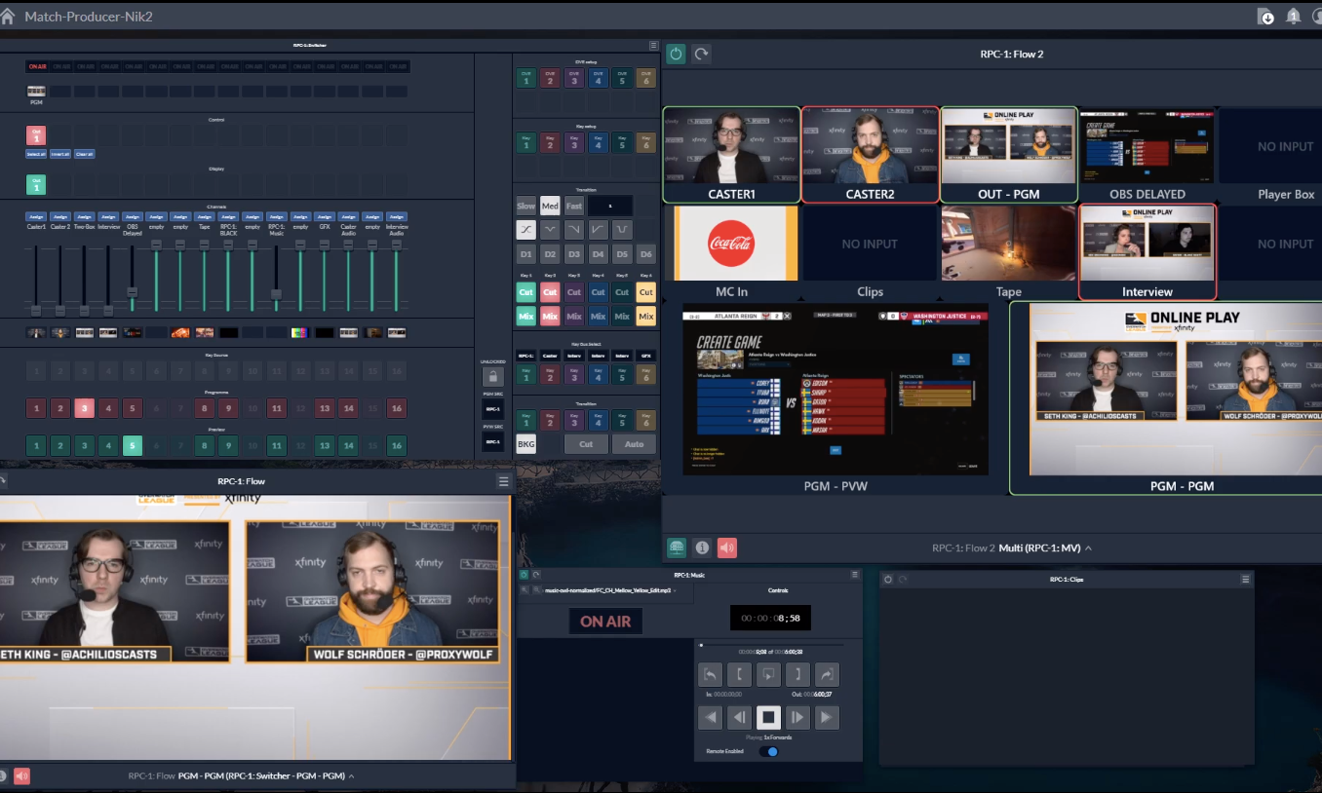Click the set in-point bracket icon in the Music player
Image resolution: width=1322 pixels, height=793 pixels.
(739, 674)
